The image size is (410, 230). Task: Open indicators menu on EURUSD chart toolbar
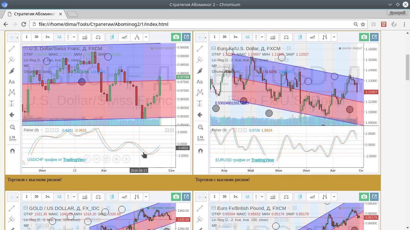(x=273, y=37)
